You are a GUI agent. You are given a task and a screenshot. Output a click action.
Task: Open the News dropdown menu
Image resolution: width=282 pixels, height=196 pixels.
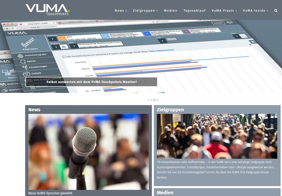click(121, 11)
